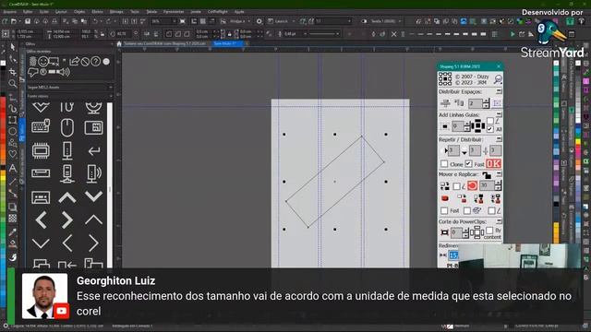Toggle the Clone checkbox
Viewport: 591px width, 332px height.
444,164
